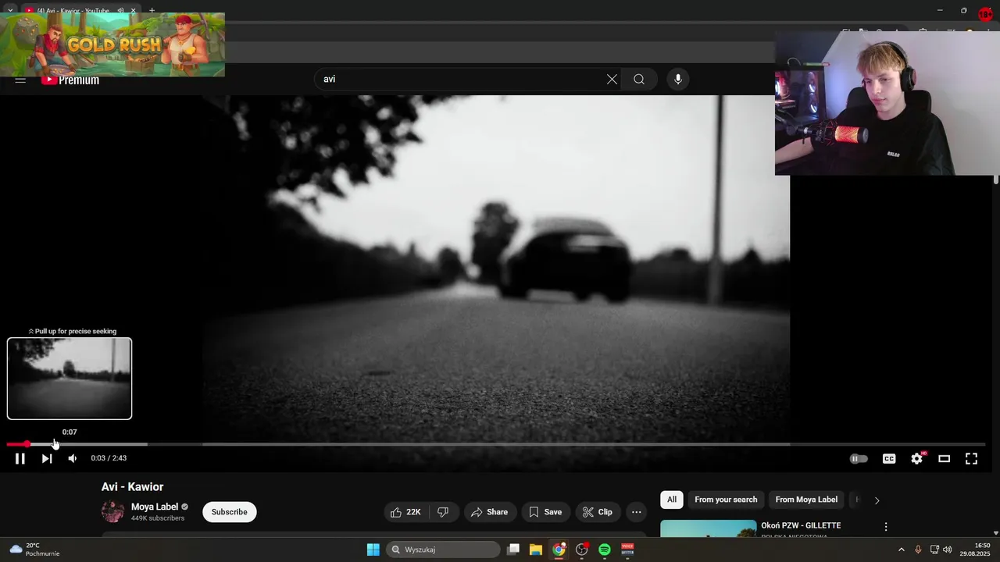Screen dimensions: 1000x562
Task: Open options menu for Okoń PZW video
Action: click(x=886, y=527)
